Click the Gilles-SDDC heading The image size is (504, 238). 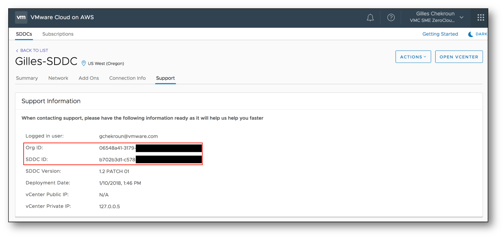pyautogui.click(x=46, y=61)
